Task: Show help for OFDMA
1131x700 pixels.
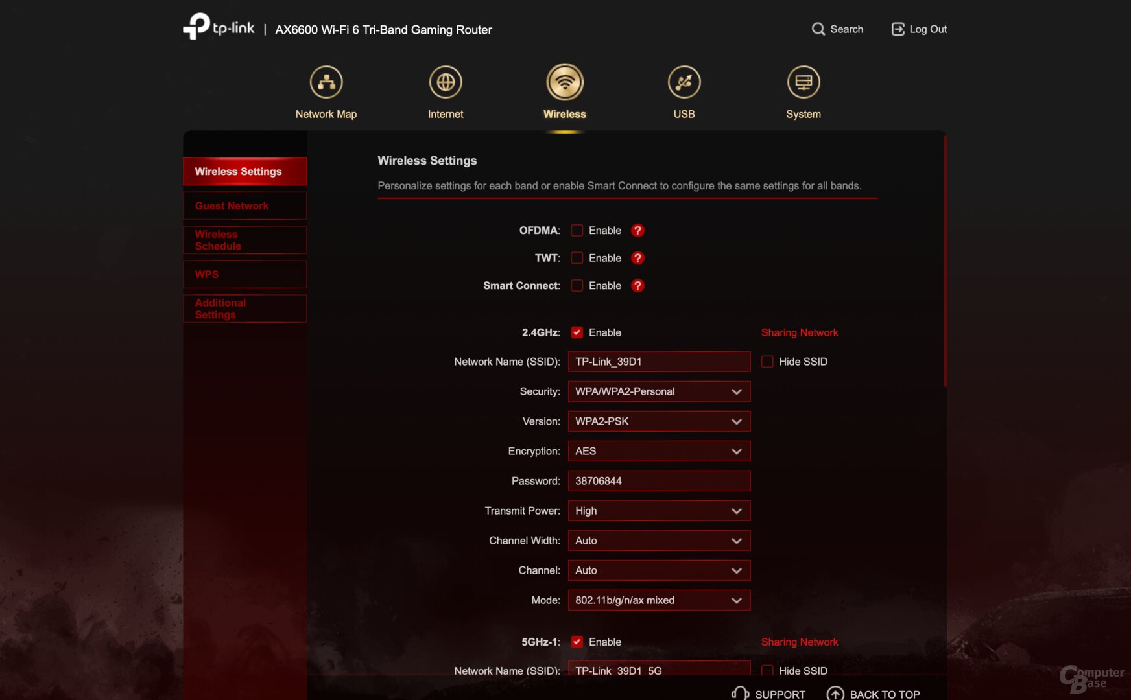Action: pos(637,231)
